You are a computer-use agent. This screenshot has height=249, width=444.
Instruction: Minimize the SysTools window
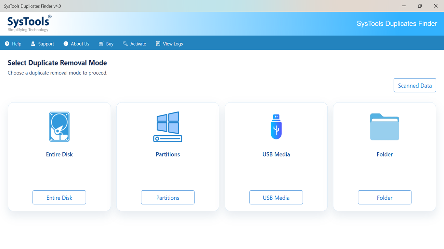click(404, 6)
